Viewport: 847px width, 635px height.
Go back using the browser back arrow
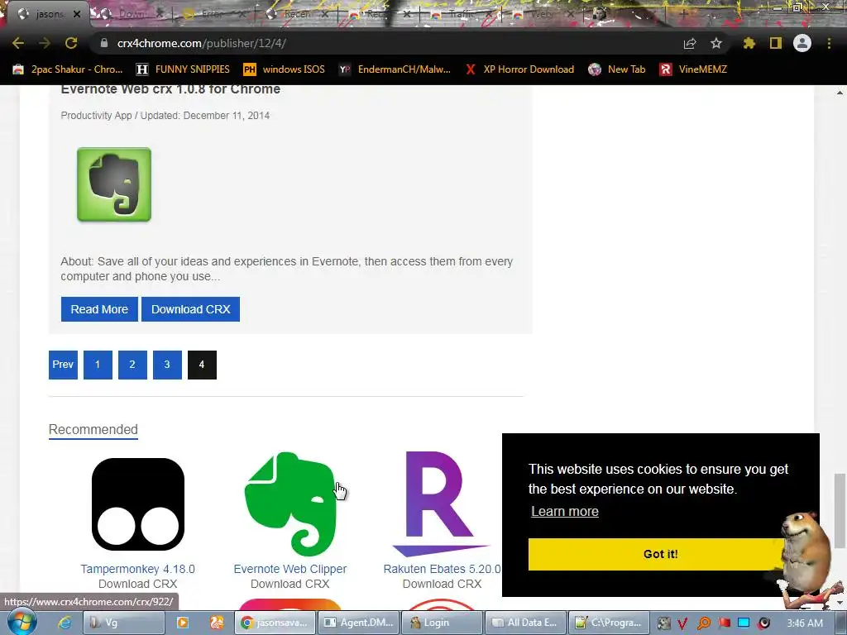pos(18,43)
